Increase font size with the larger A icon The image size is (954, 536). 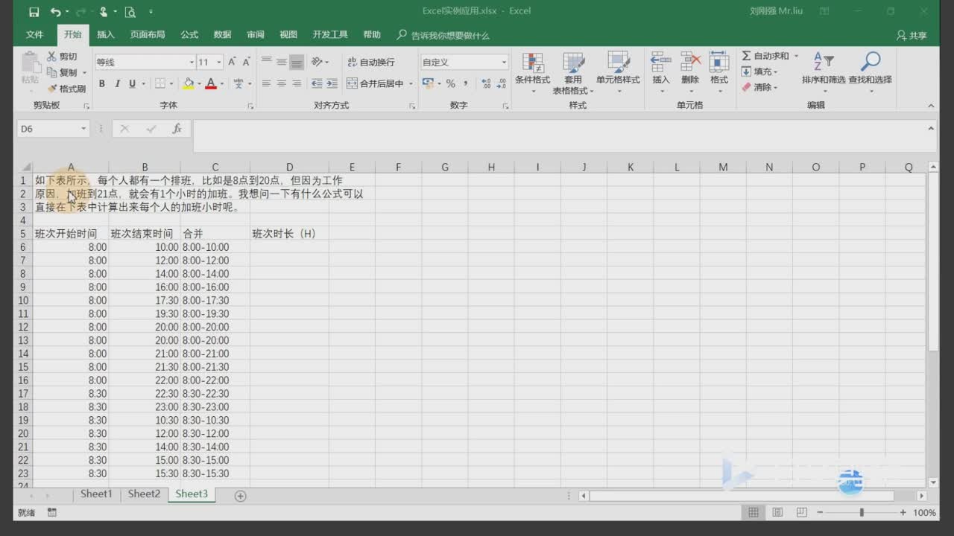(x=233, y=62)
